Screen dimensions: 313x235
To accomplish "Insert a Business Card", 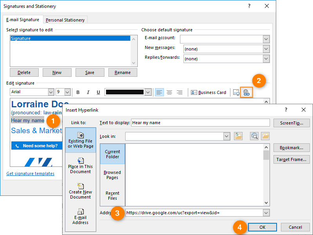I will coord(209,92).
